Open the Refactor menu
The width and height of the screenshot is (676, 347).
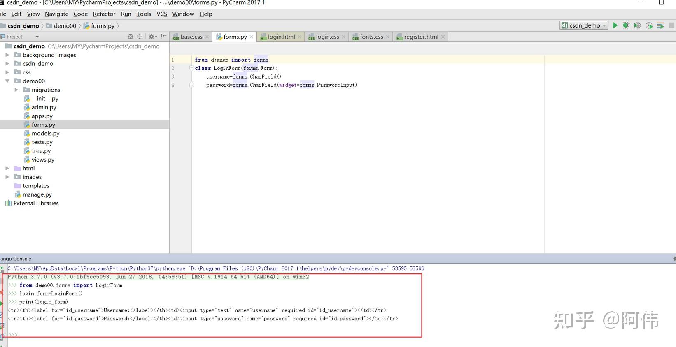coord(104,14)
